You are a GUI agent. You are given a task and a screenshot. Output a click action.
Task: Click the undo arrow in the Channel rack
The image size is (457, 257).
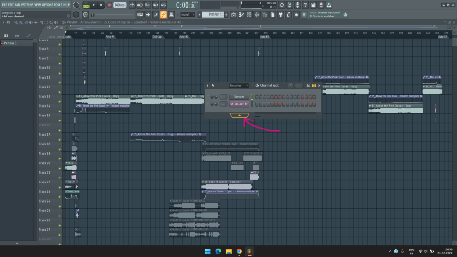tap(213, 86)
